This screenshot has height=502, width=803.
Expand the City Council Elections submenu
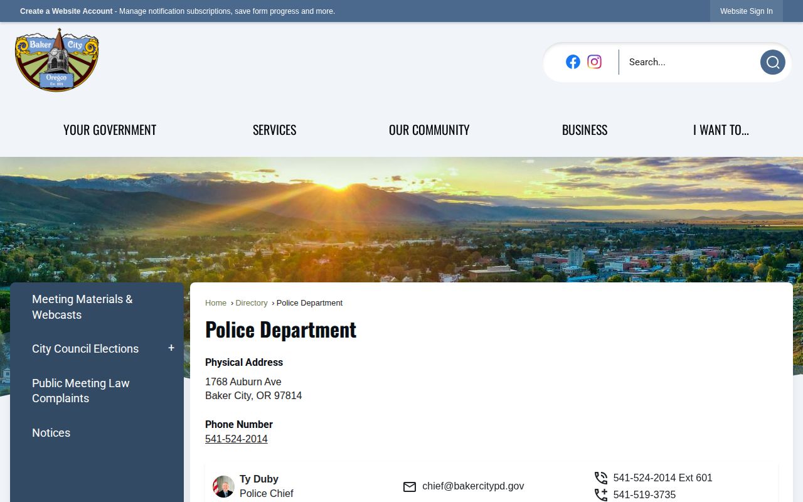click(x=171, y=348)
